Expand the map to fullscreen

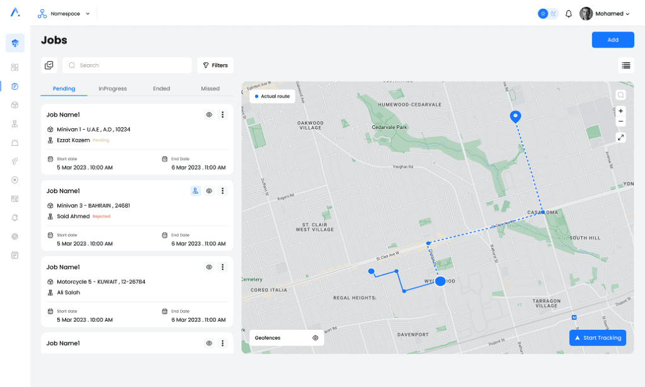[621, 137]
